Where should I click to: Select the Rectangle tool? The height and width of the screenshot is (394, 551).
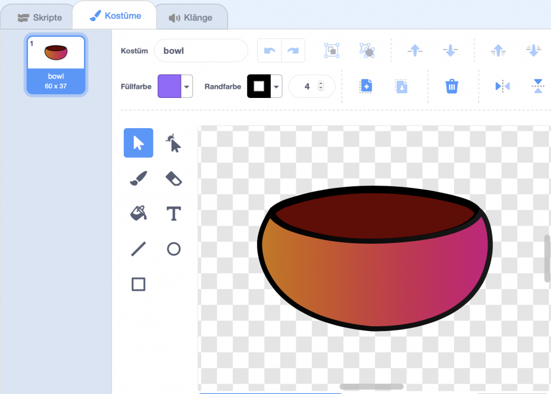pos(138,284)
